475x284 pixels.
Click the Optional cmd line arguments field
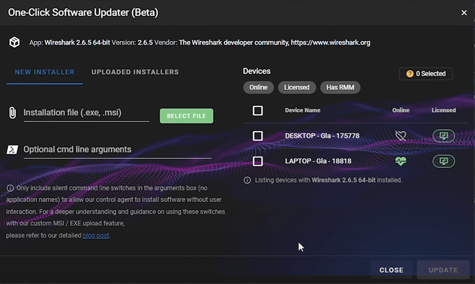pos(117,150)
